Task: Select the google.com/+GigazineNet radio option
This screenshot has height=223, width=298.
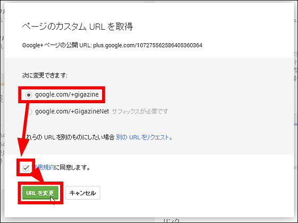Action: [x=29, y=112]
